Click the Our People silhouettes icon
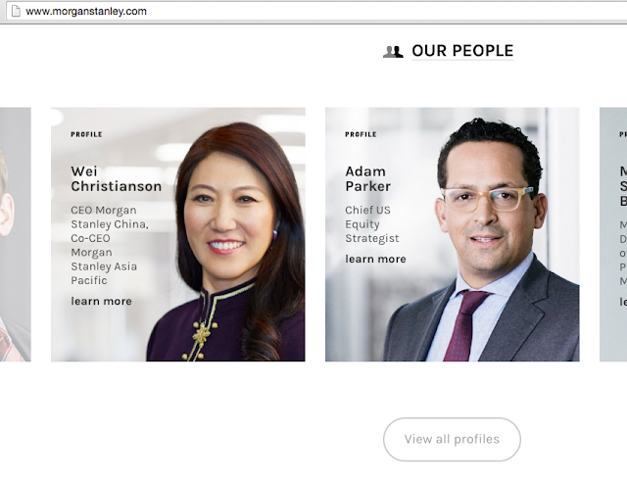 tap(393, 52)
